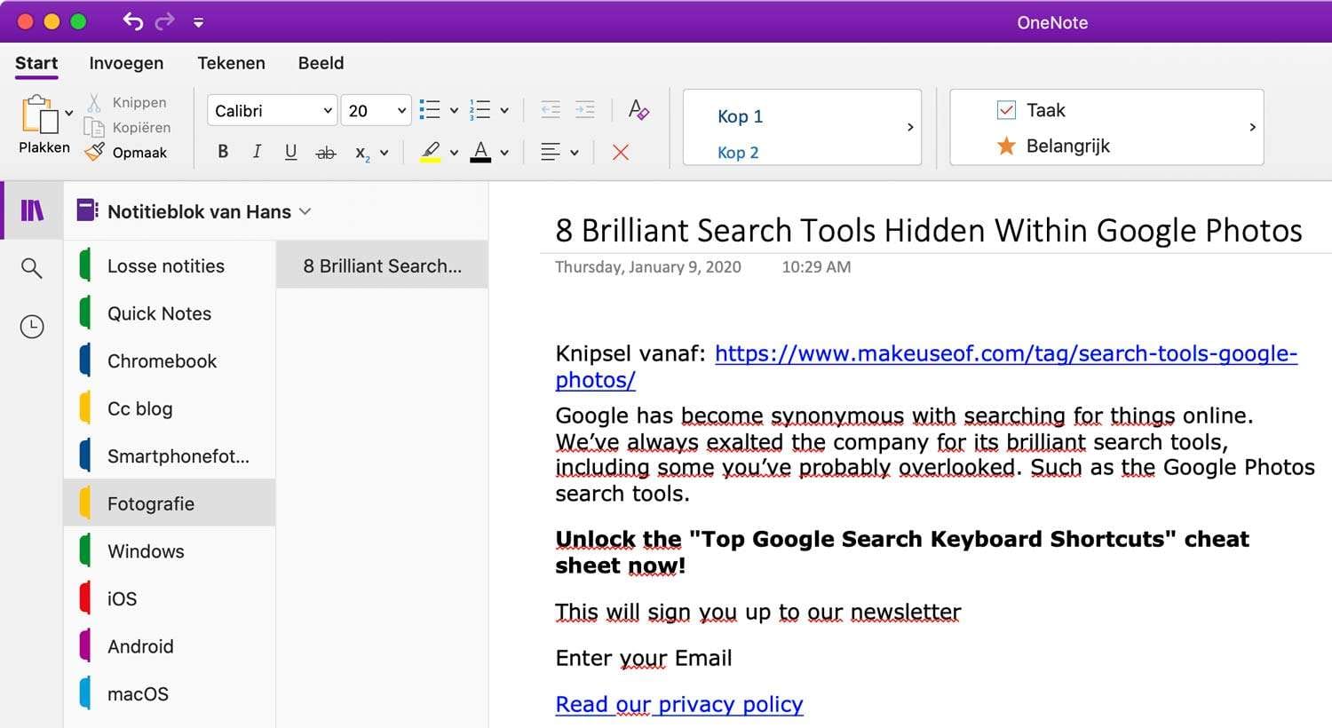Screen dimensions: 1332x728
Task: Toggle italic formatting
Action: click(x=257, y=152)
